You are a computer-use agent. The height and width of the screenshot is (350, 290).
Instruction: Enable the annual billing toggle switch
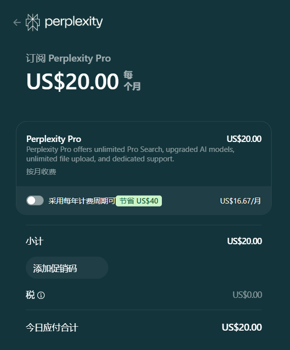tap(35, 201)
